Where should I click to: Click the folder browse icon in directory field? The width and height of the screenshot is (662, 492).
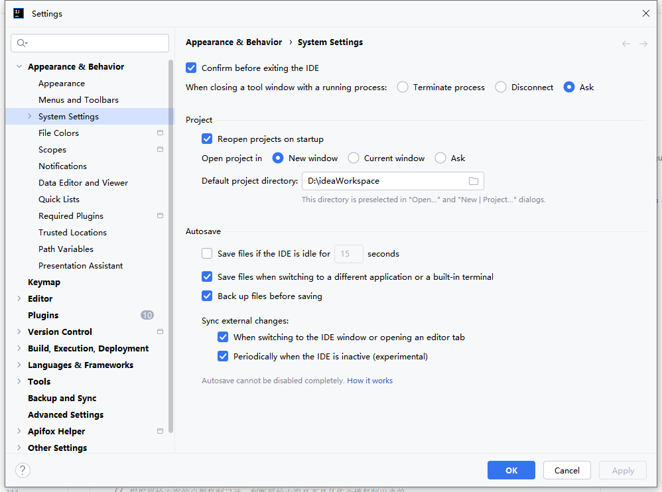(x=473, y=181)
